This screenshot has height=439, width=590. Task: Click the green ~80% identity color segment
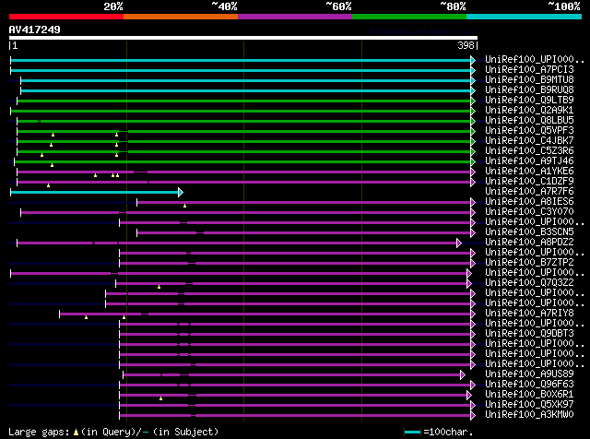[x=409, y=17]
